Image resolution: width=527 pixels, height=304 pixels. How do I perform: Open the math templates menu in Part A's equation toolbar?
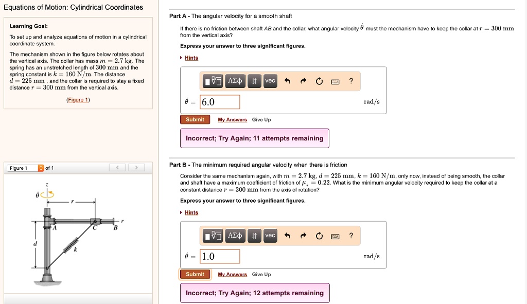(x=214, y=81)
